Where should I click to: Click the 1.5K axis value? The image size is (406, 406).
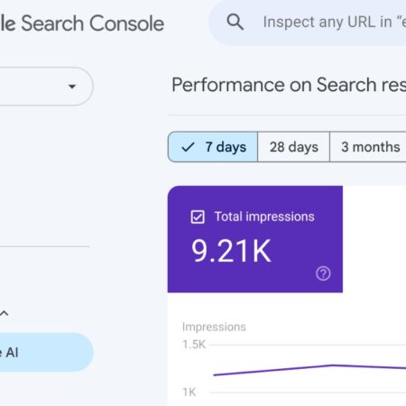194,345
